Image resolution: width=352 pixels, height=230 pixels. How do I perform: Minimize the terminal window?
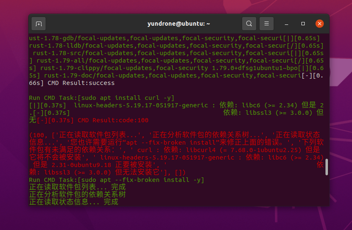click(286, 24)
